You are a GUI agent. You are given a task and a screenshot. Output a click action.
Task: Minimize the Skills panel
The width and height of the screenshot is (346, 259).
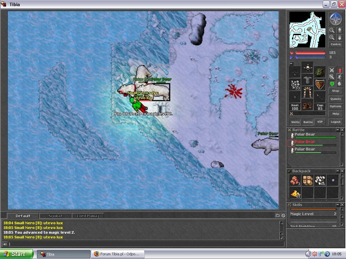338,205
